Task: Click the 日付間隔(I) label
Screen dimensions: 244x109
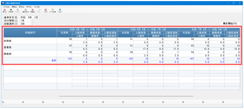Action: tap(11, 20)
